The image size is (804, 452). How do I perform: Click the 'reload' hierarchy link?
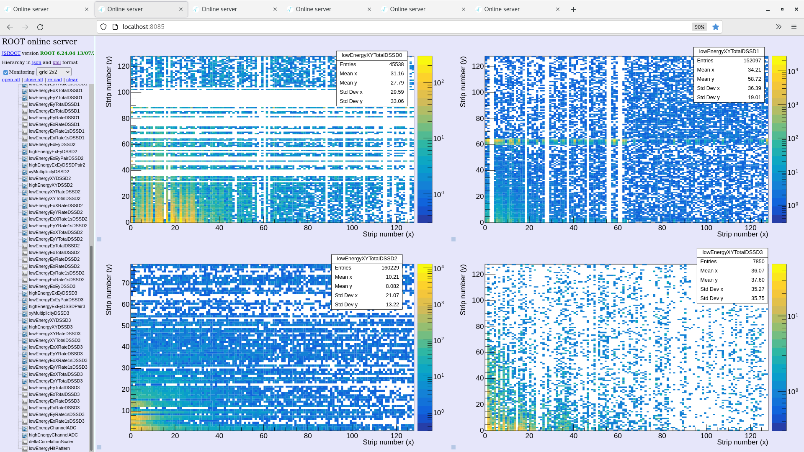[x=54, y=80]
